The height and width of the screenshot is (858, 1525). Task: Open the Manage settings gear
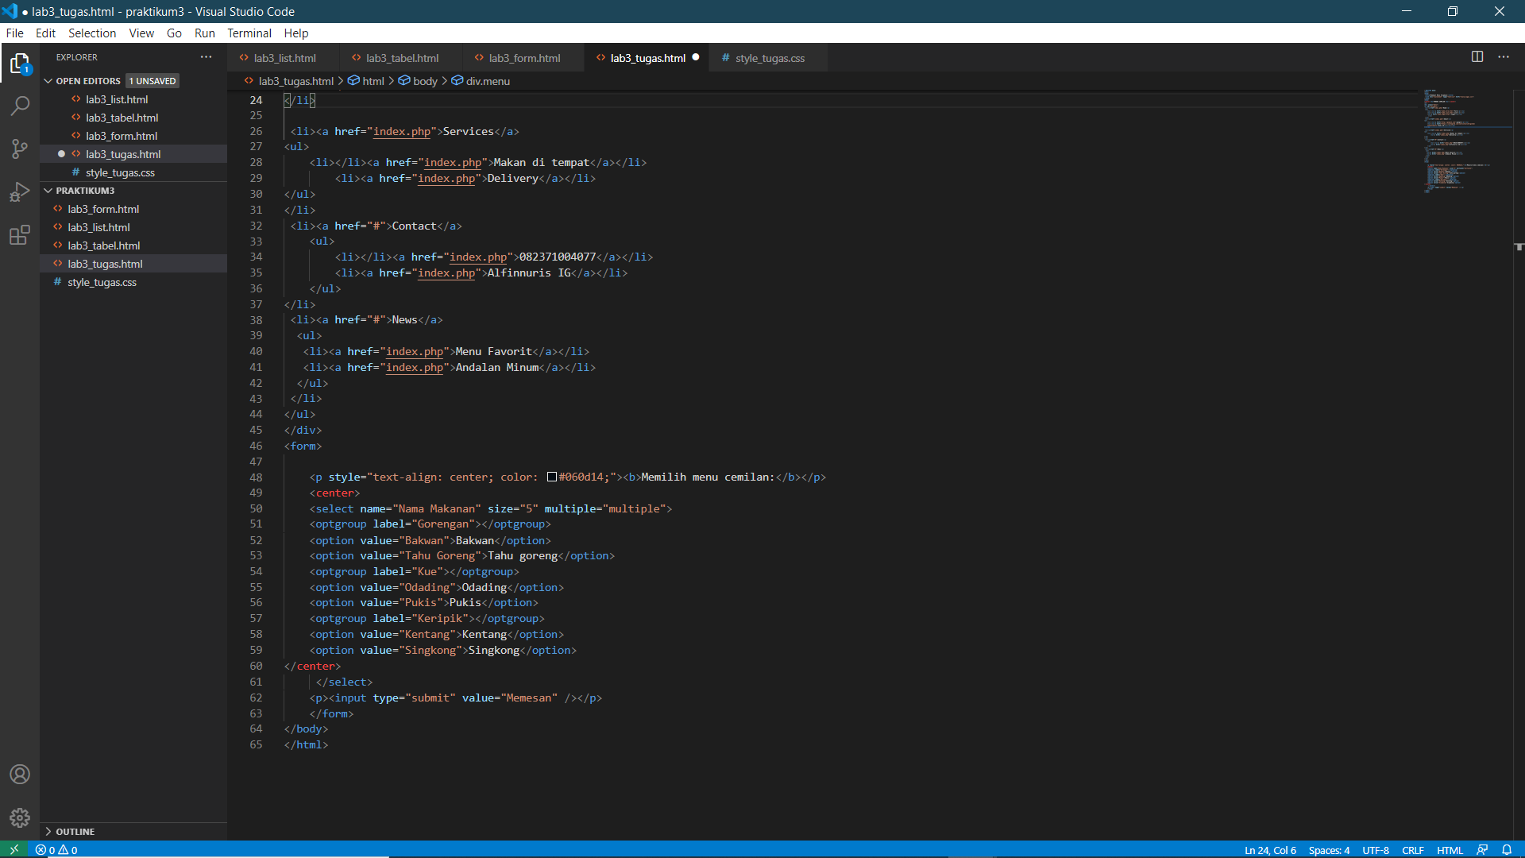tap(20, 817)
